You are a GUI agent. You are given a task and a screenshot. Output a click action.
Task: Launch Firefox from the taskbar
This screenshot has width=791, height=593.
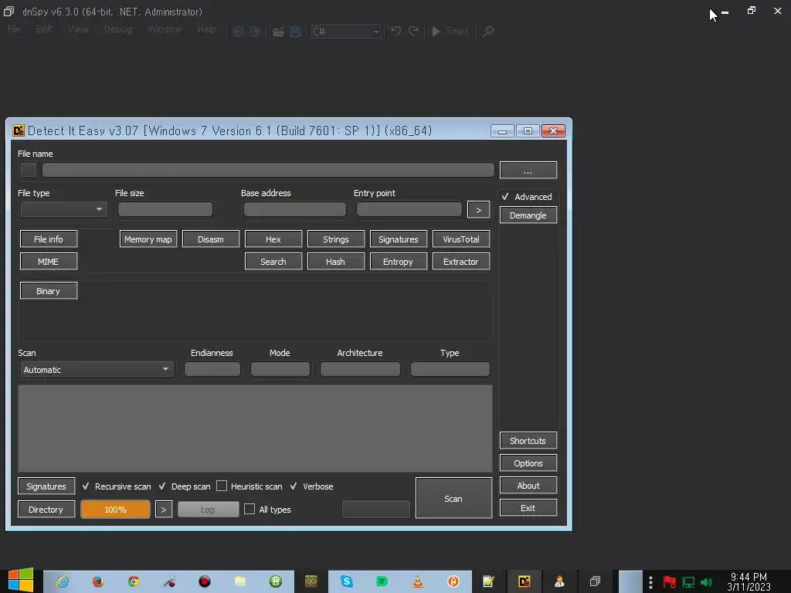pyautogui.click(x=98, y=581)
